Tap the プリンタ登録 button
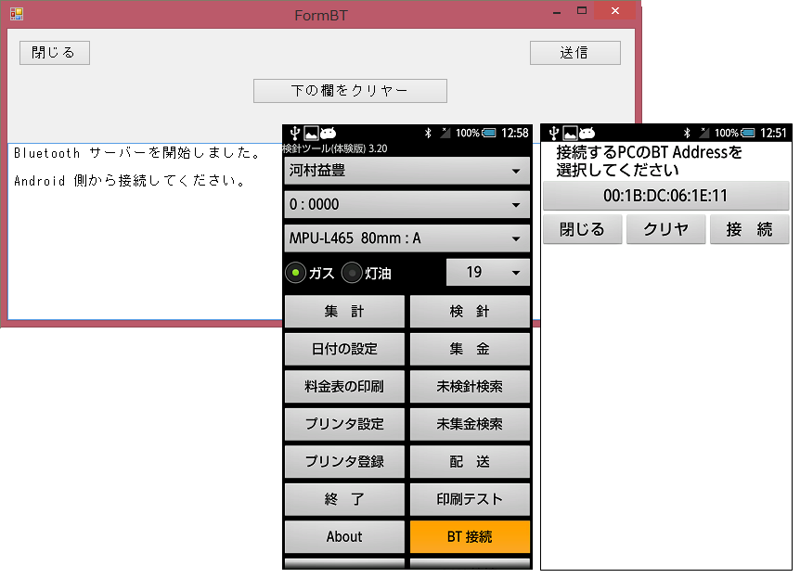The image size is (800, 578). click(344, 462)
